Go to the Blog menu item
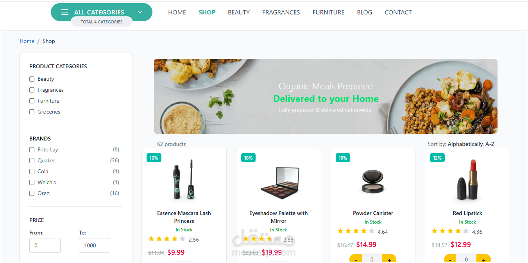Screen dimensions: 528x263 click(x=365, y=12)
